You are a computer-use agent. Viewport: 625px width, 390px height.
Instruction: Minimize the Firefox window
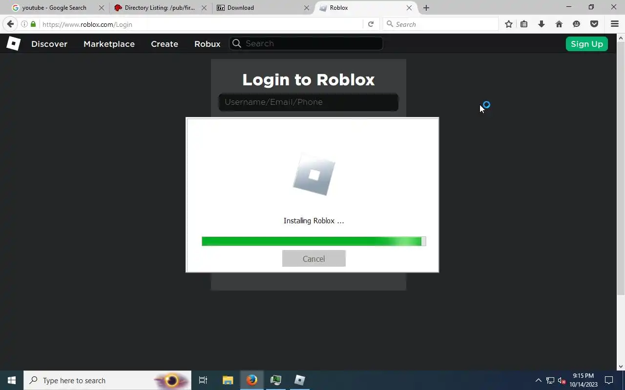[568, 7]
